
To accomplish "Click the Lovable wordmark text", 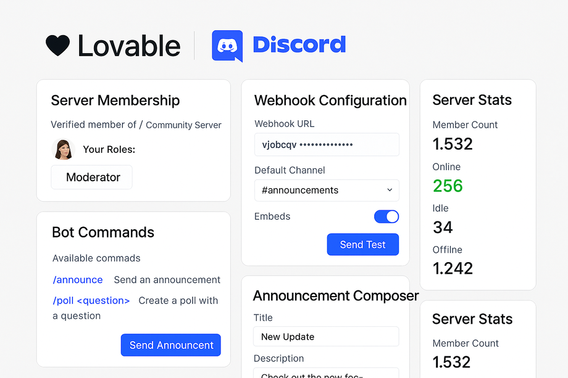I will pos(129,46).
